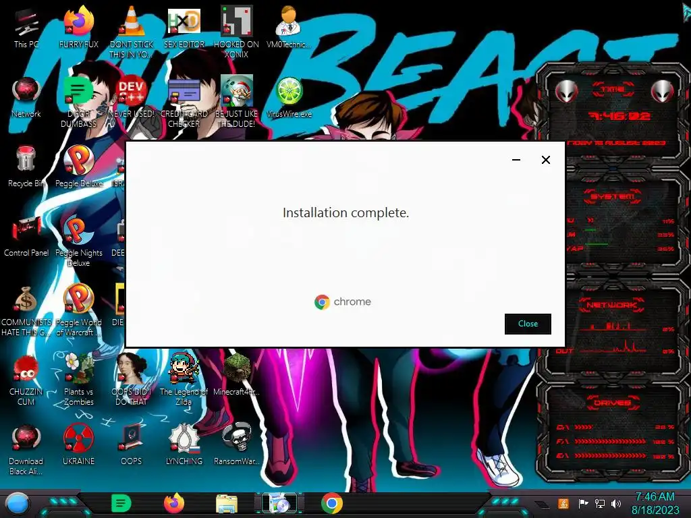
Task: Open the RansomWar skull shortcut
Action: [x=236, y=445]
